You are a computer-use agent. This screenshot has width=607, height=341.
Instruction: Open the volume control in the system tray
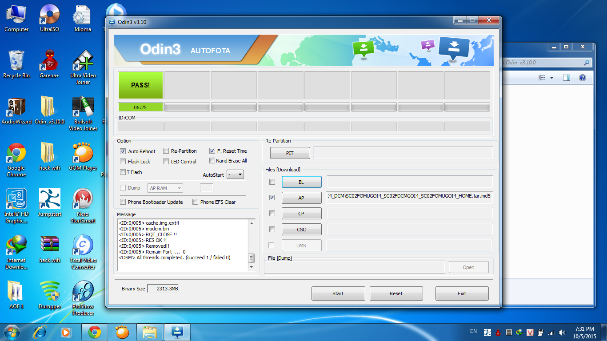pos(562,332)
